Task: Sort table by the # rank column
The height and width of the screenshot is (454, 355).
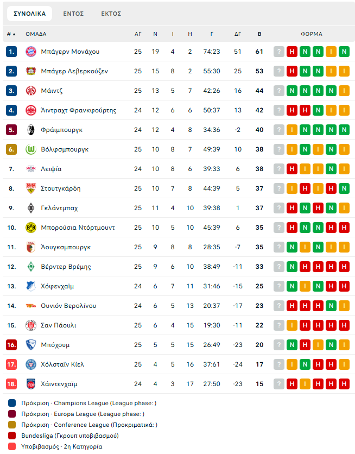Action: pos(11,34)
